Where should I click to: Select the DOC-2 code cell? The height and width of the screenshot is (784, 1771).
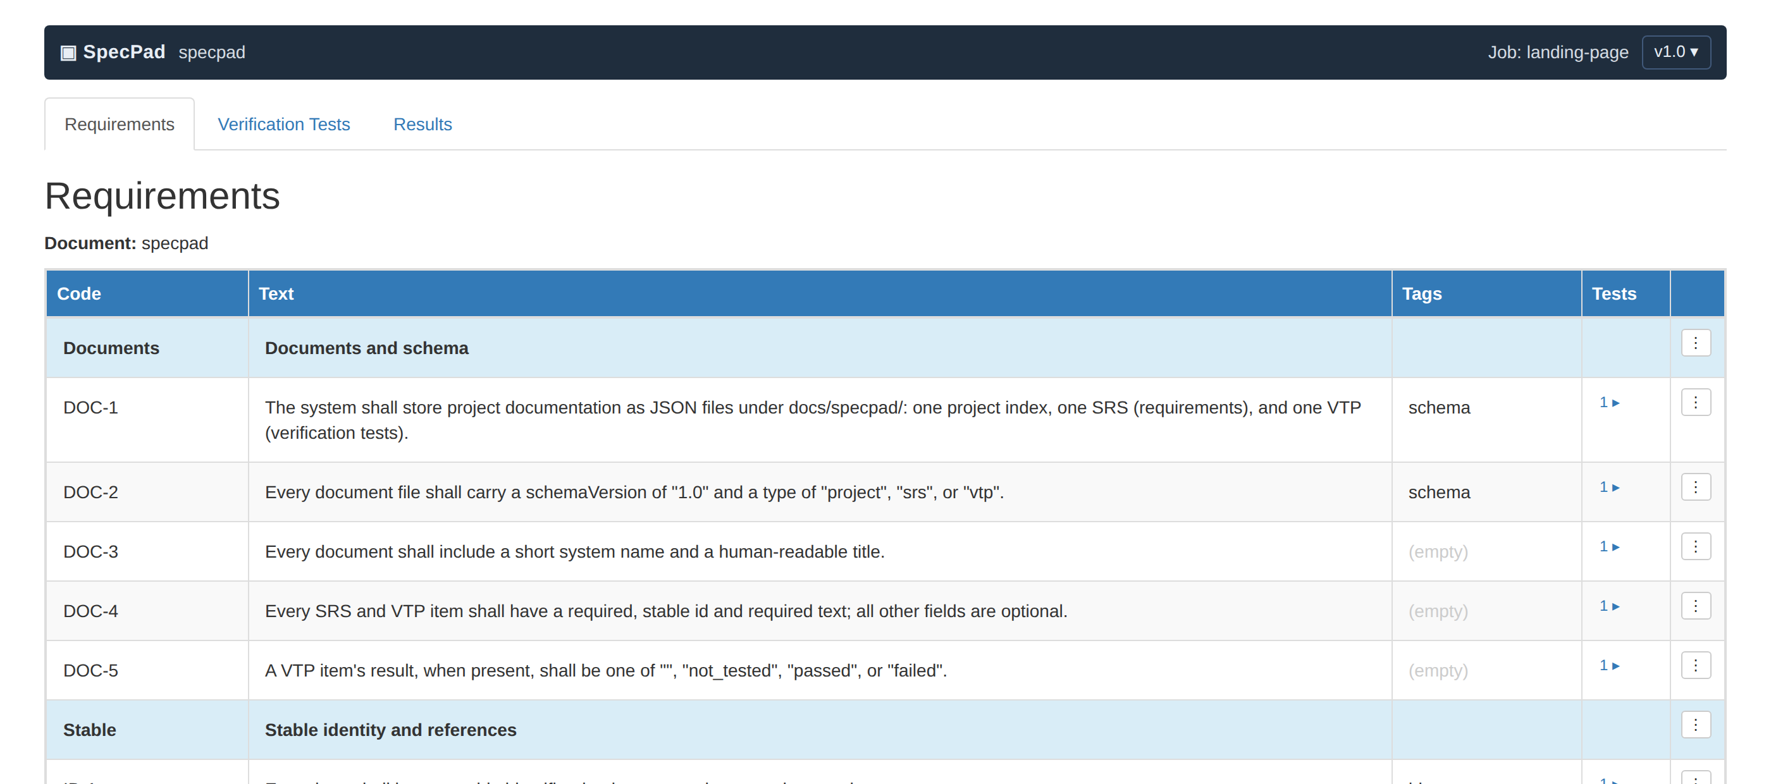click(x=147, y=492)
